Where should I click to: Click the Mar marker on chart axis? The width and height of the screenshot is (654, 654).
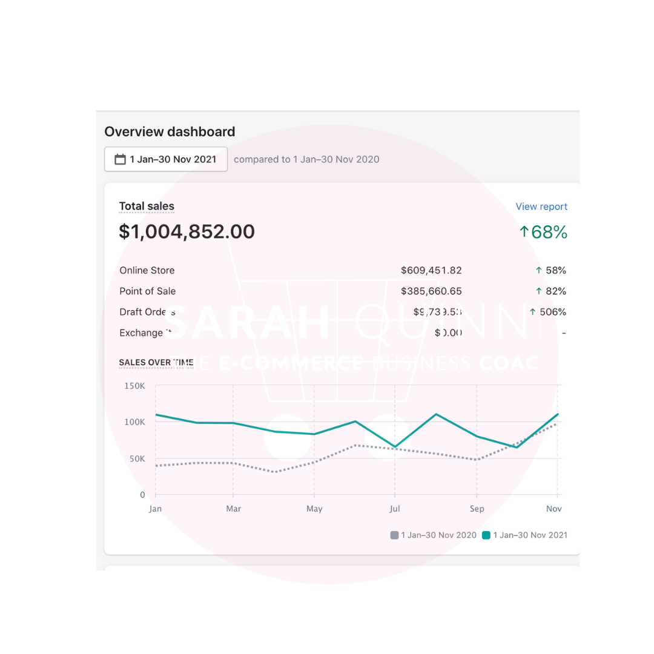[x=233, y=509]
